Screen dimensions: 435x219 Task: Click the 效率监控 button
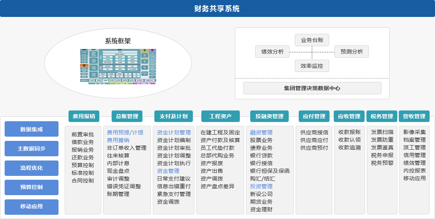pyautogui.click(x=312, y=66)
